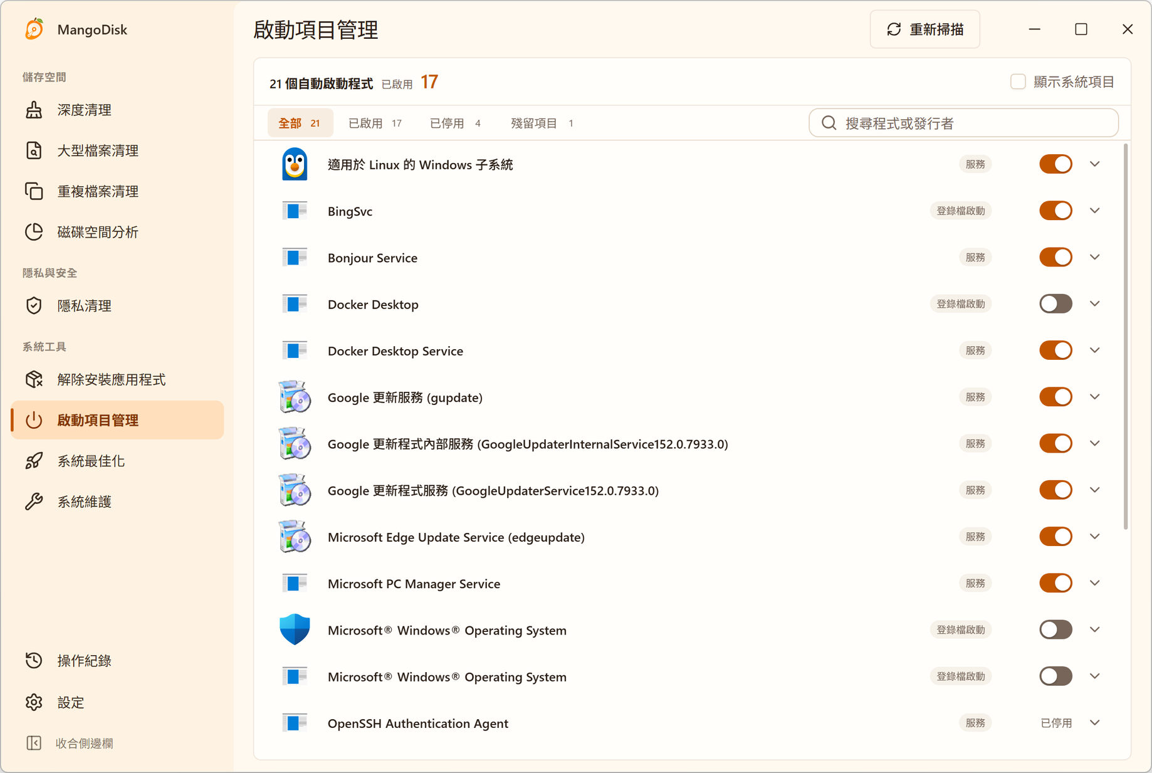Expand GoogleUpdaterService152.0.7933.0 row chevron
Screen dimensions: 1152x773
[x=1095, y=490]
